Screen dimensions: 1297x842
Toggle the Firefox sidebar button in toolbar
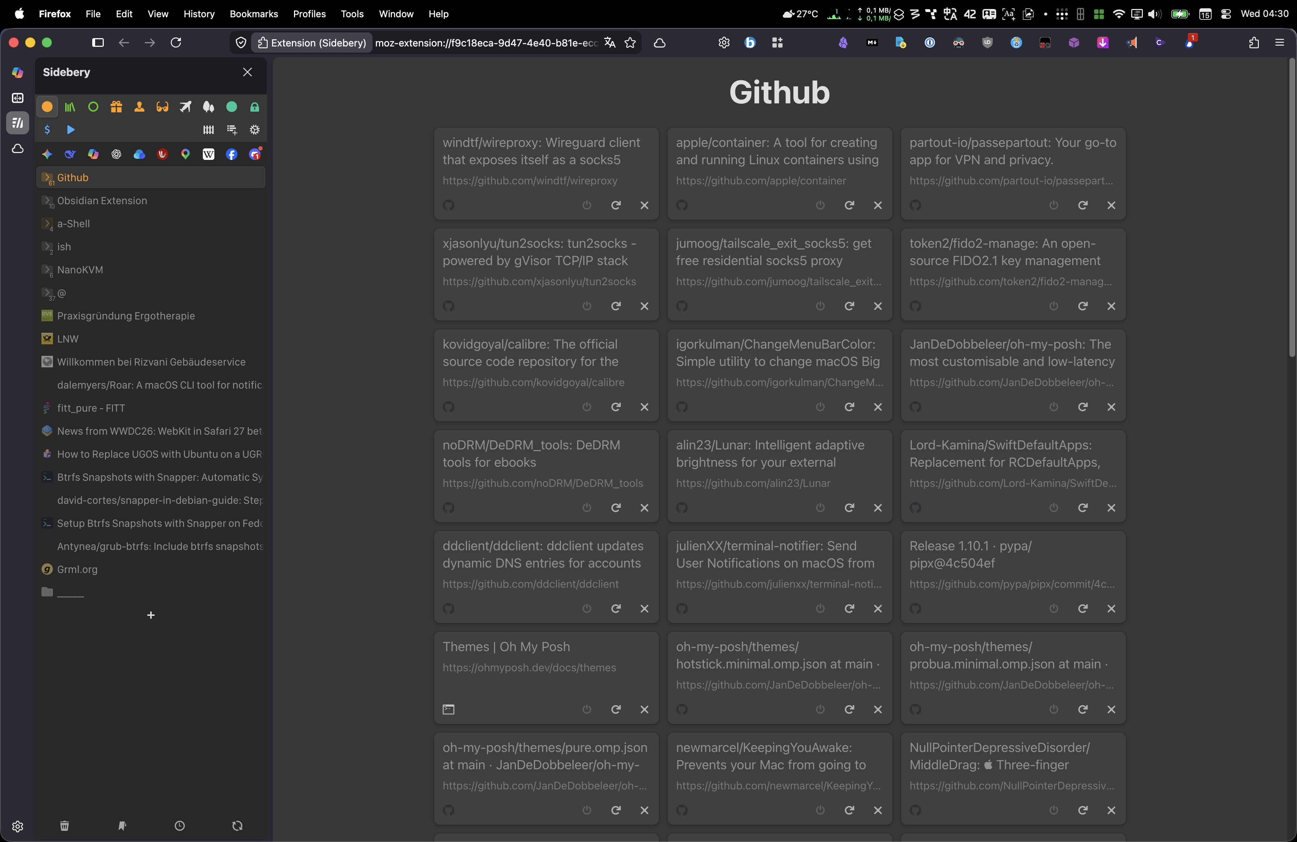(x=98, y=42)
